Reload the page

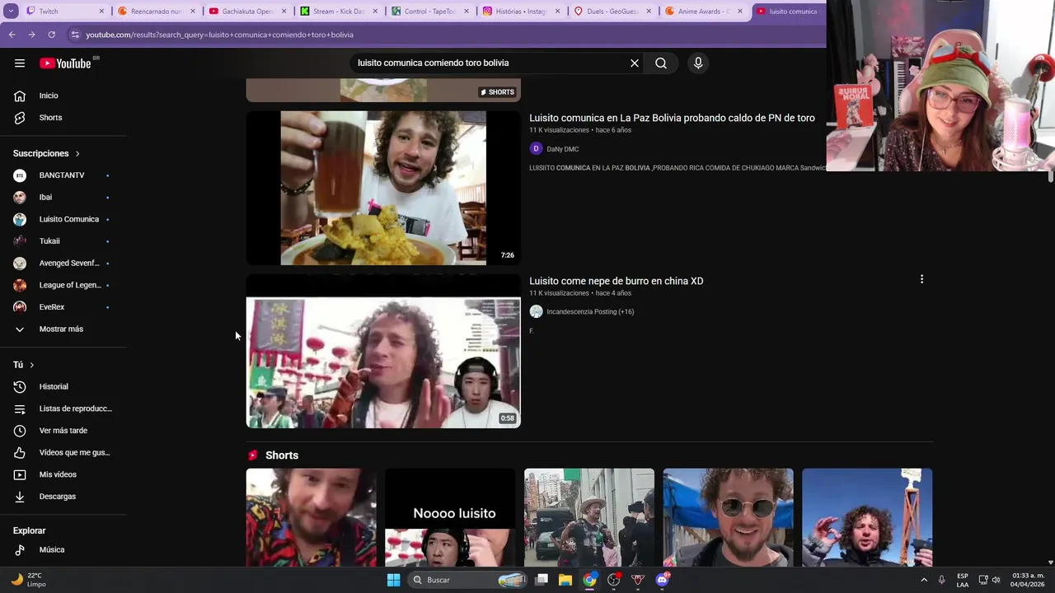point(51,35)
